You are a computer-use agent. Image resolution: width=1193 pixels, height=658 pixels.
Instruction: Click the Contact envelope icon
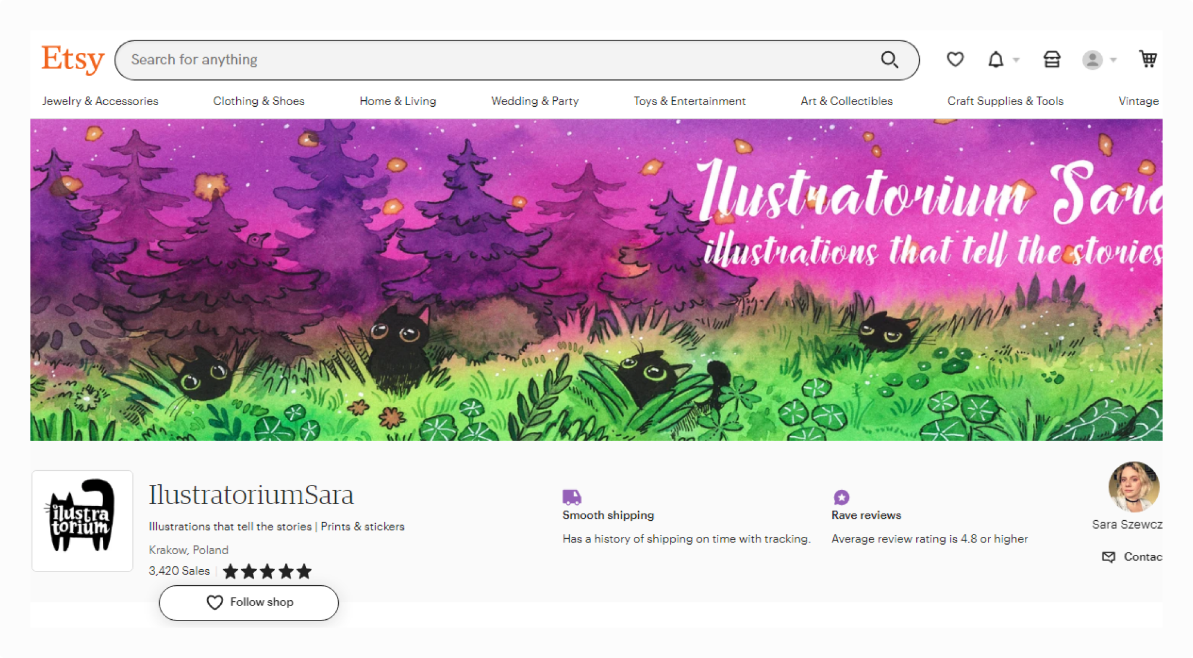1108,557
